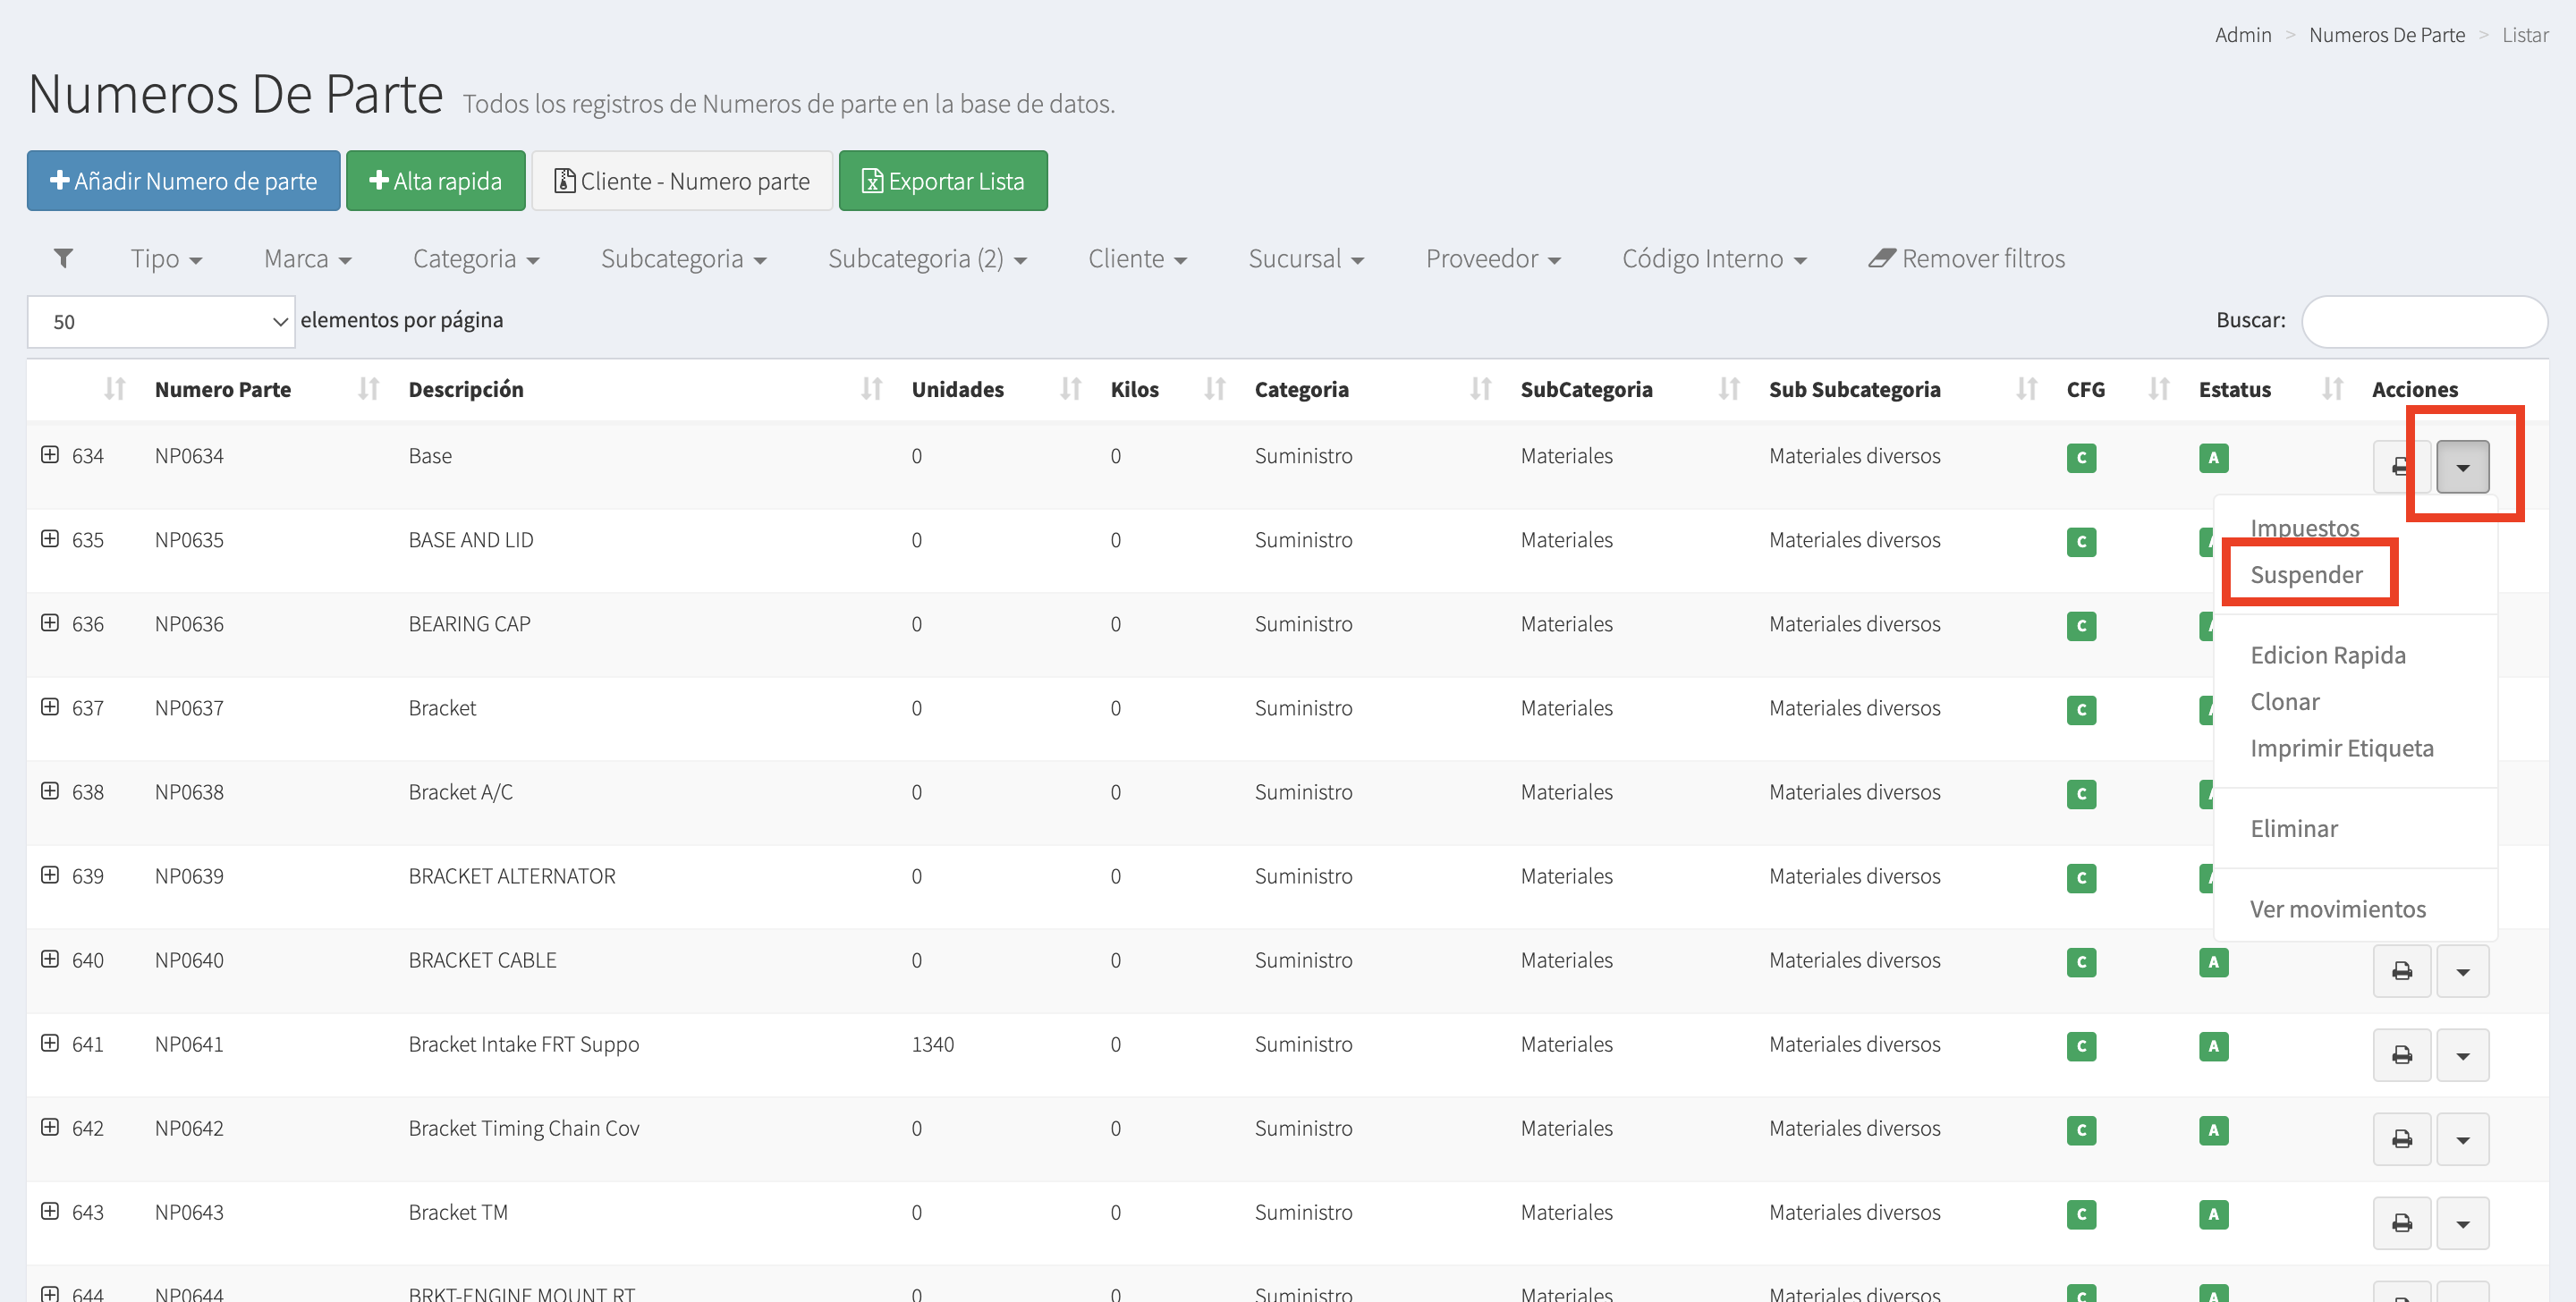Image resolution: width=2576 pixels, height=1302 pixels.
Task: Click Exportar Lista button
Action: pos(942,181)
